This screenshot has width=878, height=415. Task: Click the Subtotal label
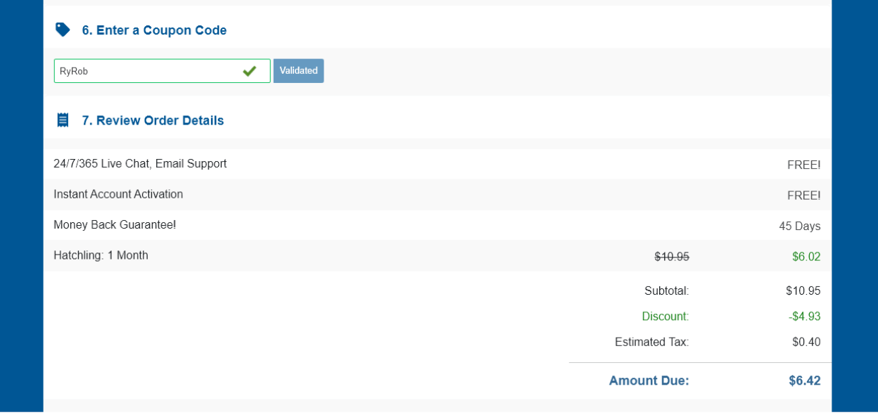tap(666, 290)
